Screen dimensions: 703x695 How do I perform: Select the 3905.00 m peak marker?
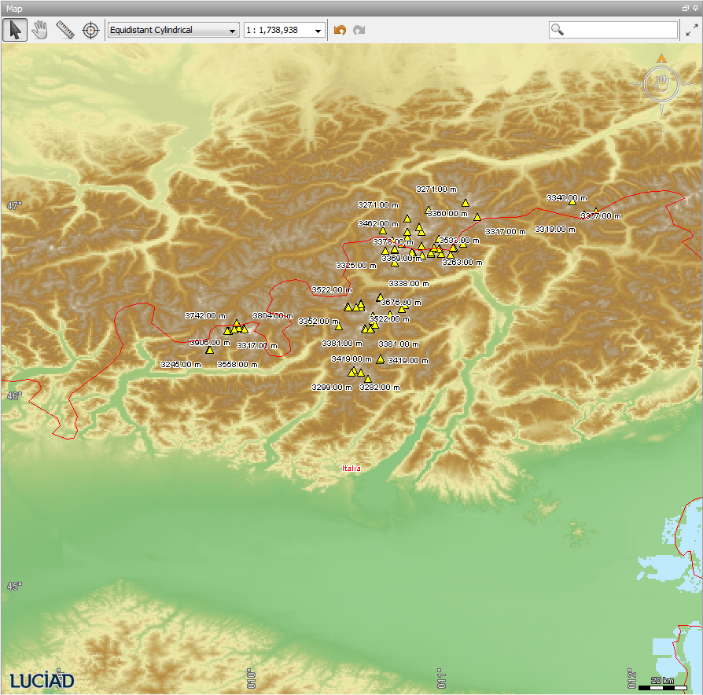point(209,350)
